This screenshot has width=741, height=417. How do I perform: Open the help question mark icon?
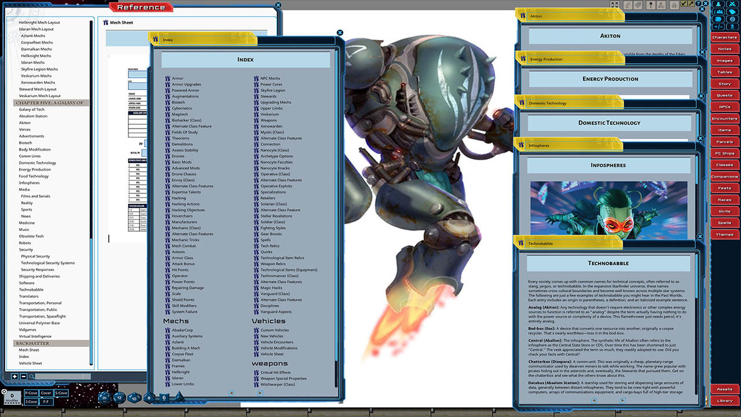pos(699,5)
